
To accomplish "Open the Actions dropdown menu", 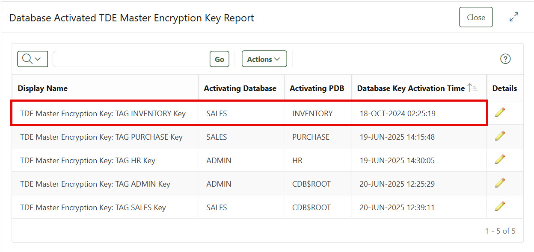I will pyautogui.click(x=264, y=59).
